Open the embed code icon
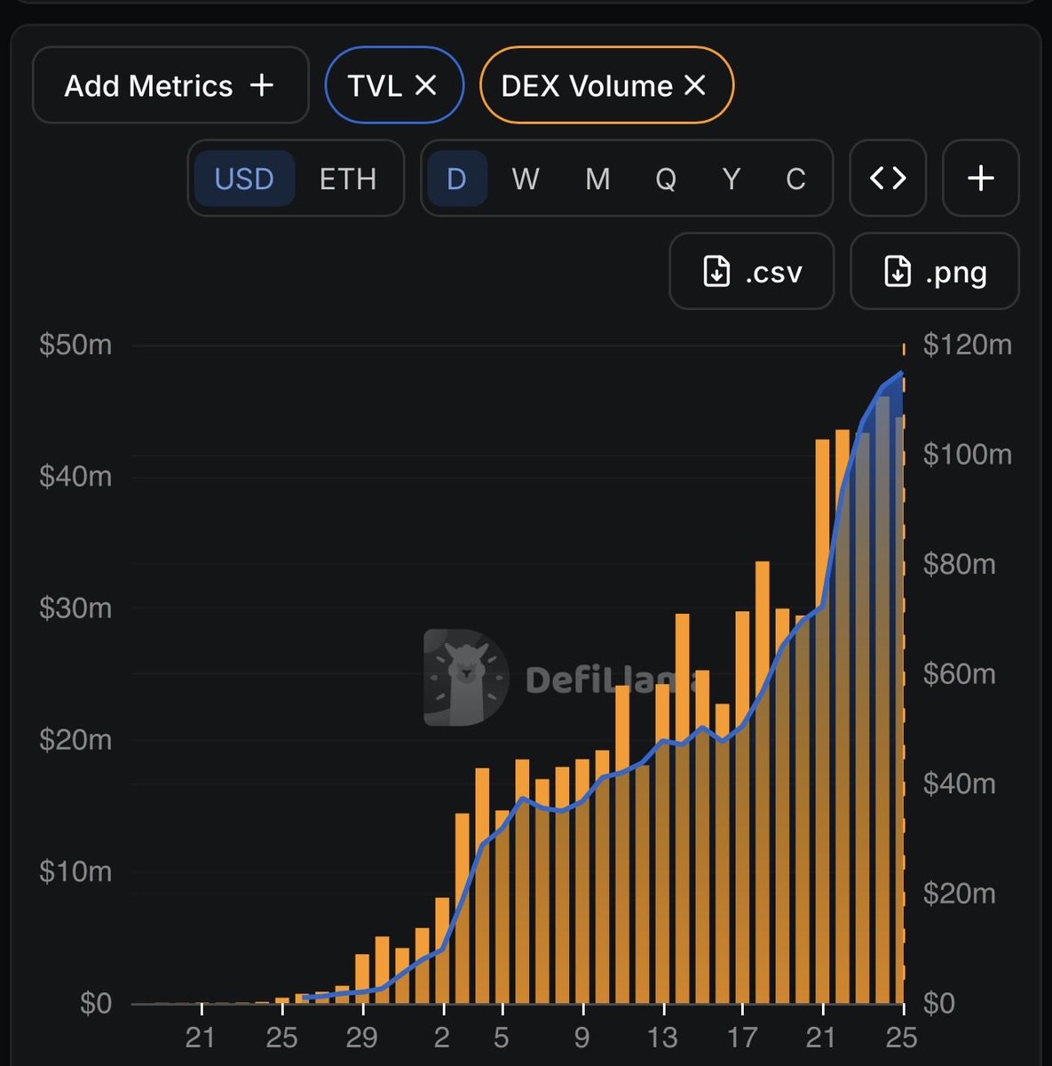This screenshot has height=1066, width=1052. pyautogui.click(x=888, y=178)
